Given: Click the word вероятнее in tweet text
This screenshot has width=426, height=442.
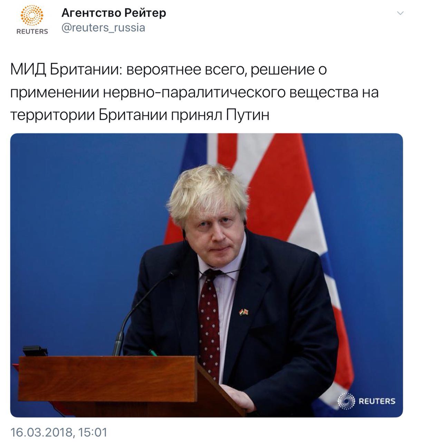Looking at the screenshot, I should point(164,70).
